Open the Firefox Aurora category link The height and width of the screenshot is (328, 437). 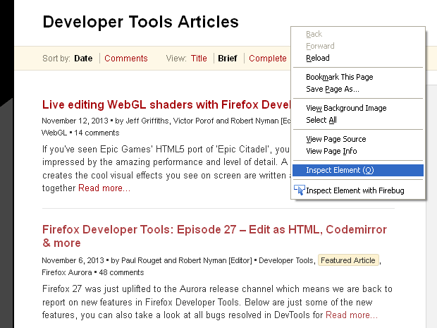pos(67,272)
